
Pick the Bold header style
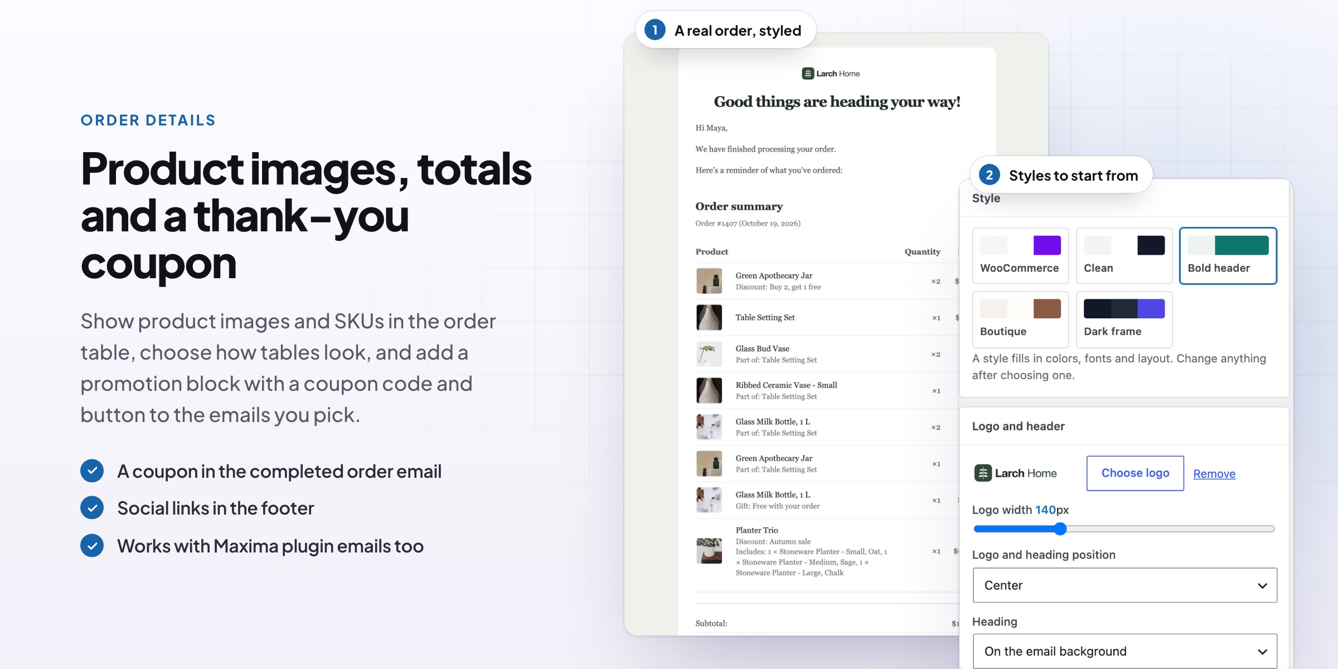click(1228, 256)
